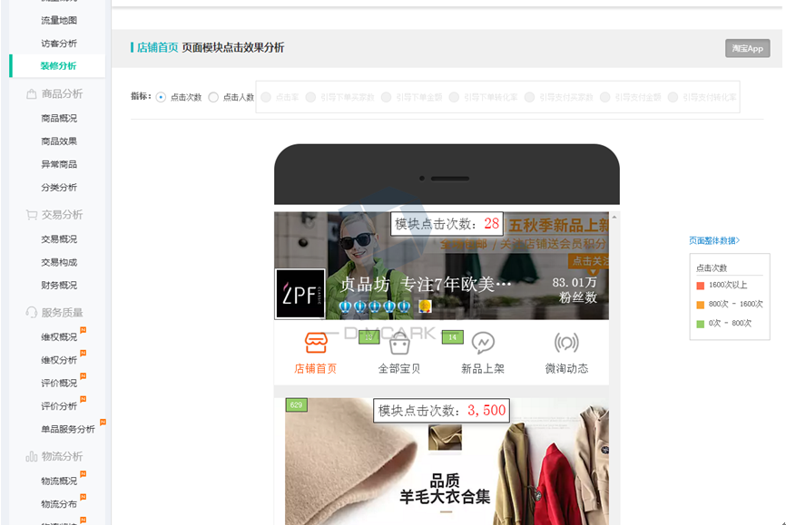Image resolution: width=786 pixels, height=525 pixels.
Task: Click the orange 800次-1600次 legend swatch
Action: (701, 305)
